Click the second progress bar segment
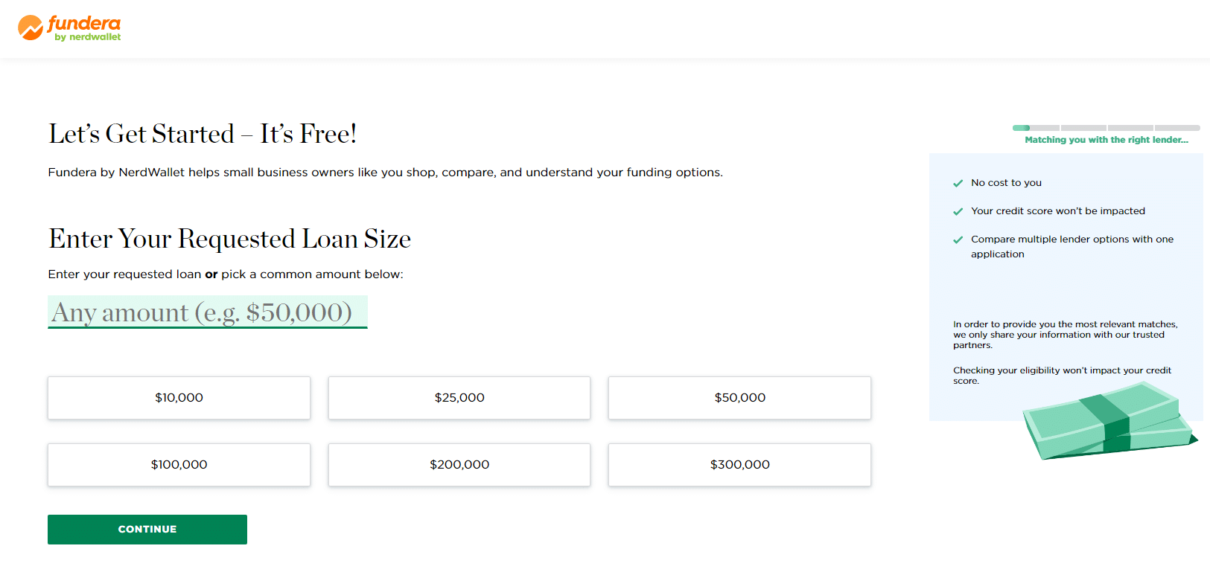Viewport: 1210px width, 569px height. tap(1083, 128)
